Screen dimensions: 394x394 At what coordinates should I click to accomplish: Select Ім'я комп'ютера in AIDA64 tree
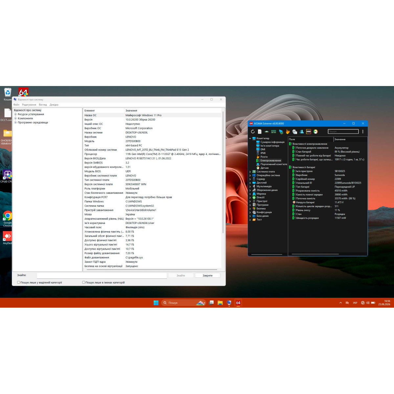pyautogui.click(x=270, y=146)
